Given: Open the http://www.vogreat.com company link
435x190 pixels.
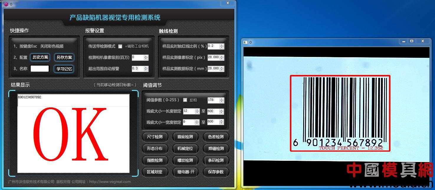Looking at the screenshot, I should point(110,182).
